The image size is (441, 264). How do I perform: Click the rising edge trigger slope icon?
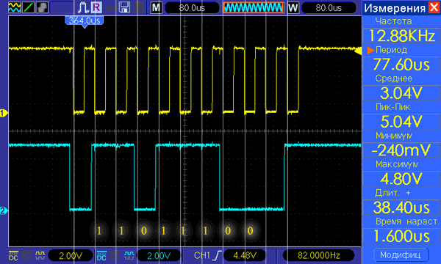(218, 255)
